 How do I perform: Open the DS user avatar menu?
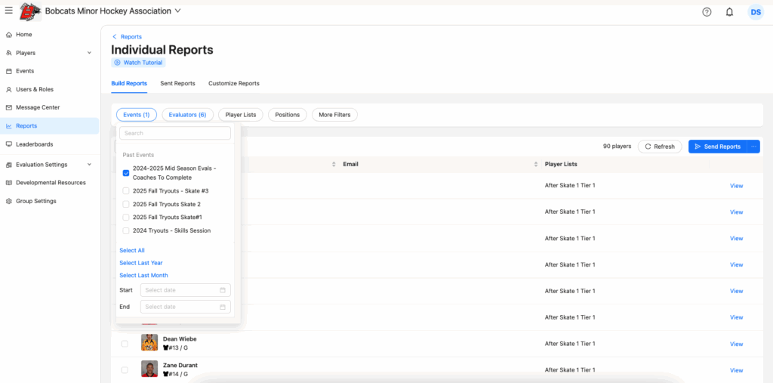coord(755,11)
